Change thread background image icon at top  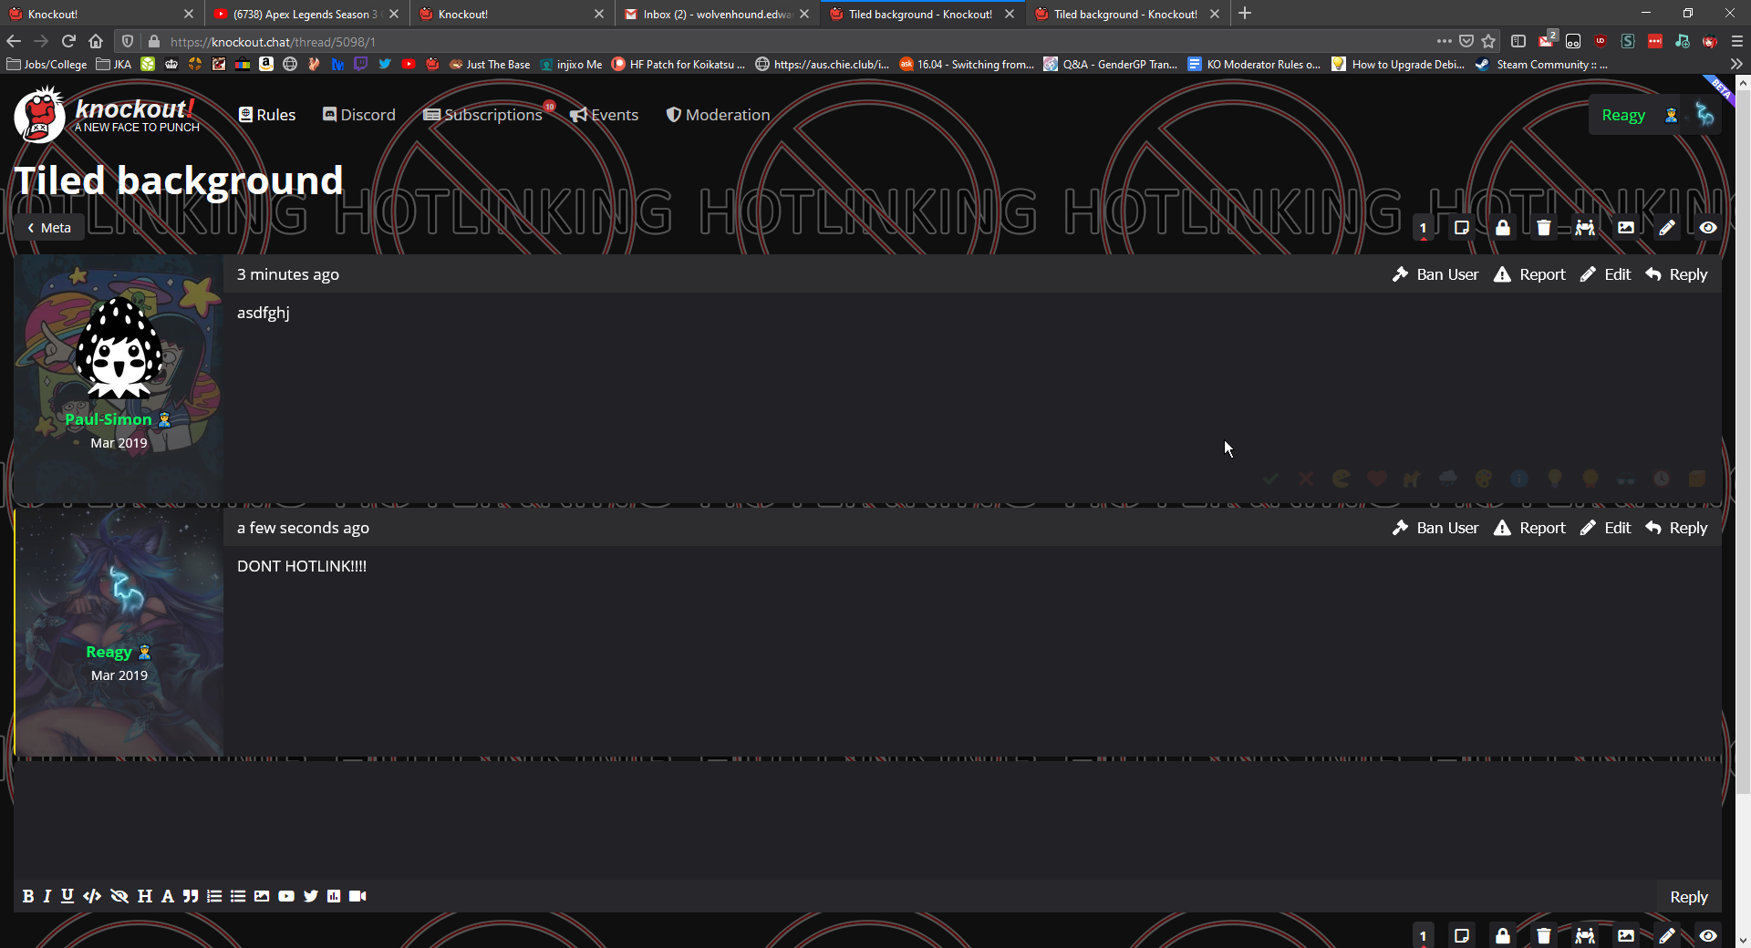(1626, 228)
